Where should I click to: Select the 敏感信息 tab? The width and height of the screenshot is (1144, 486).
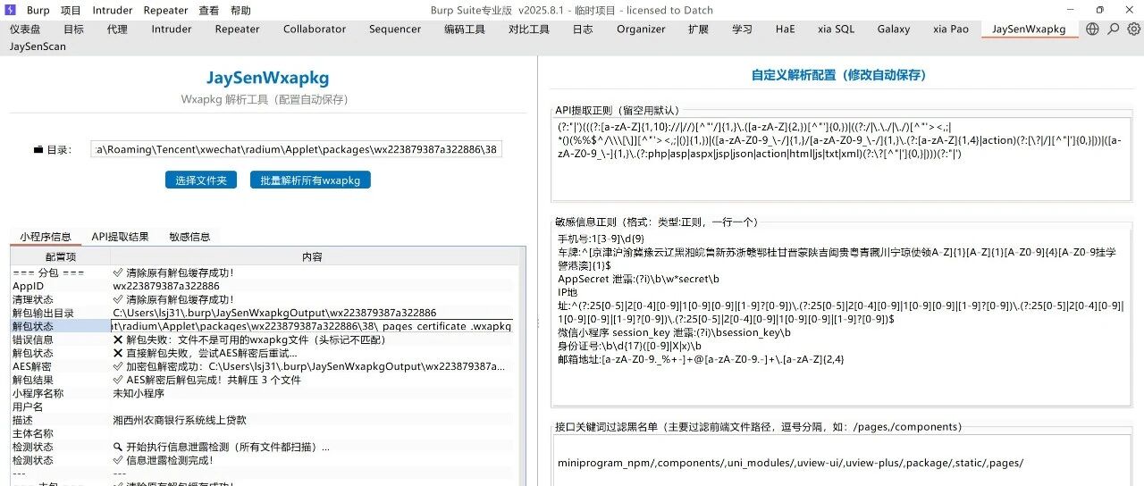[x=189, y=237]
